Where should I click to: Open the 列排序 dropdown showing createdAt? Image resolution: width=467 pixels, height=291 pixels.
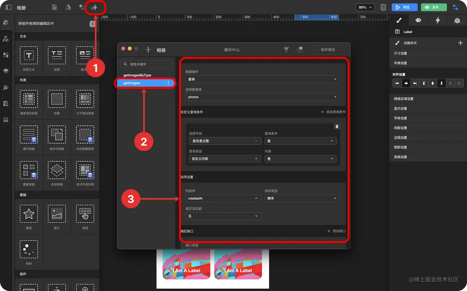click(223, 198)
